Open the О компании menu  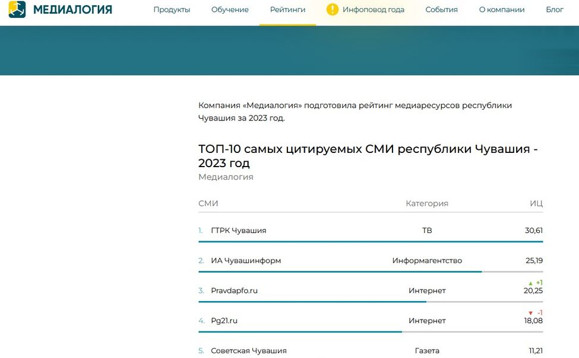point(501,9)
